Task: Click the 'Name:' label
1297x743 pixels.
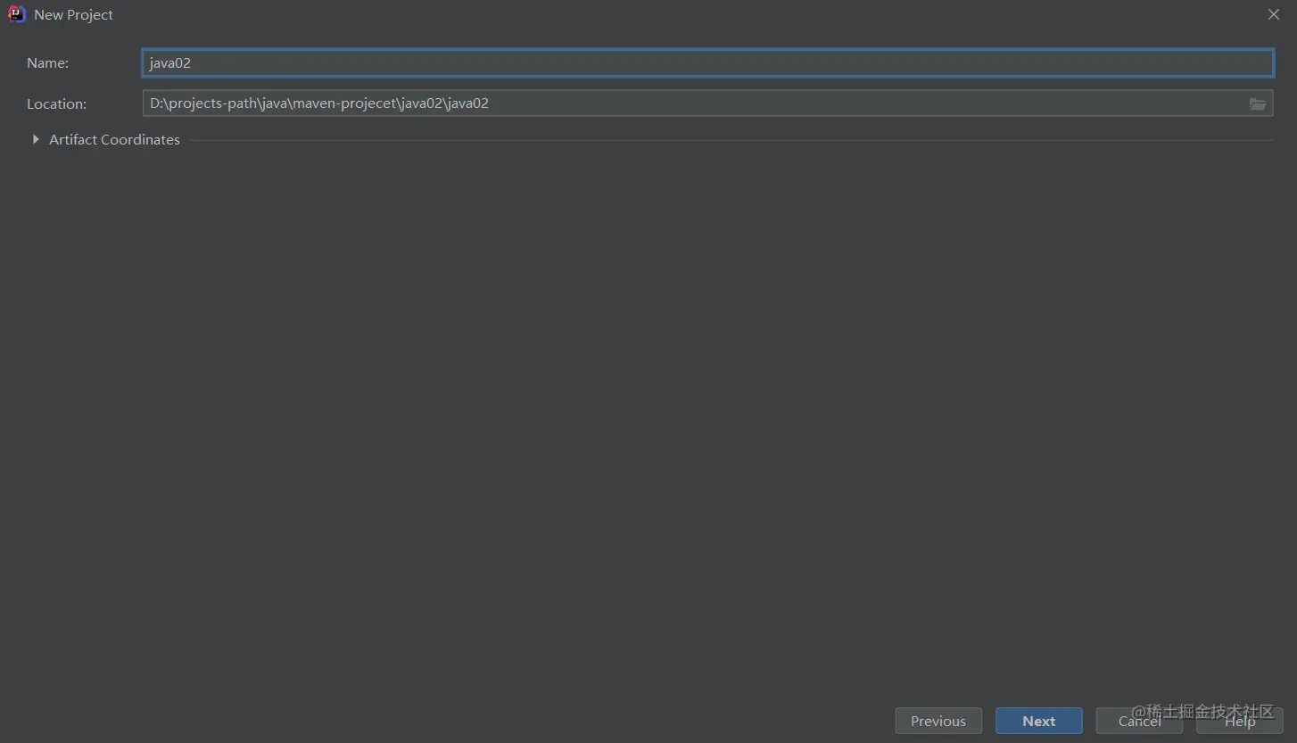Action: [47, 62]
